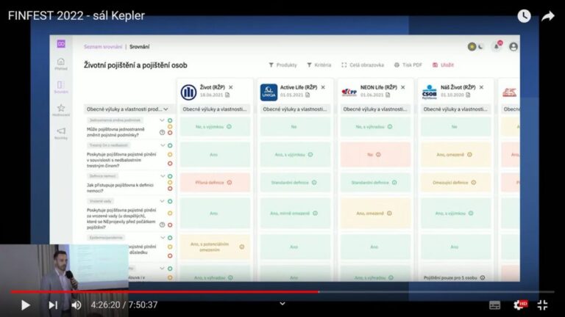
Task: Click the red 'Ne' cell under NEON Life
Action: [x=375, y=155]
